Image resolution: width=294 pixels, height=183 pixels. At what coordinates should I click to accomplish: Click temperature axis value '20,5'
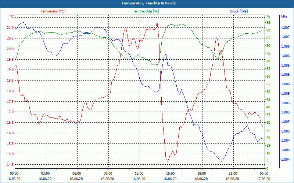tap(11, 38)
